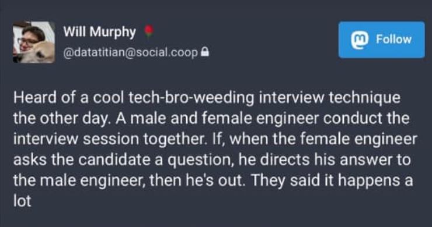432x227 pixels.
Task: Click the red rose emoji after name
Action: point(149,31)
